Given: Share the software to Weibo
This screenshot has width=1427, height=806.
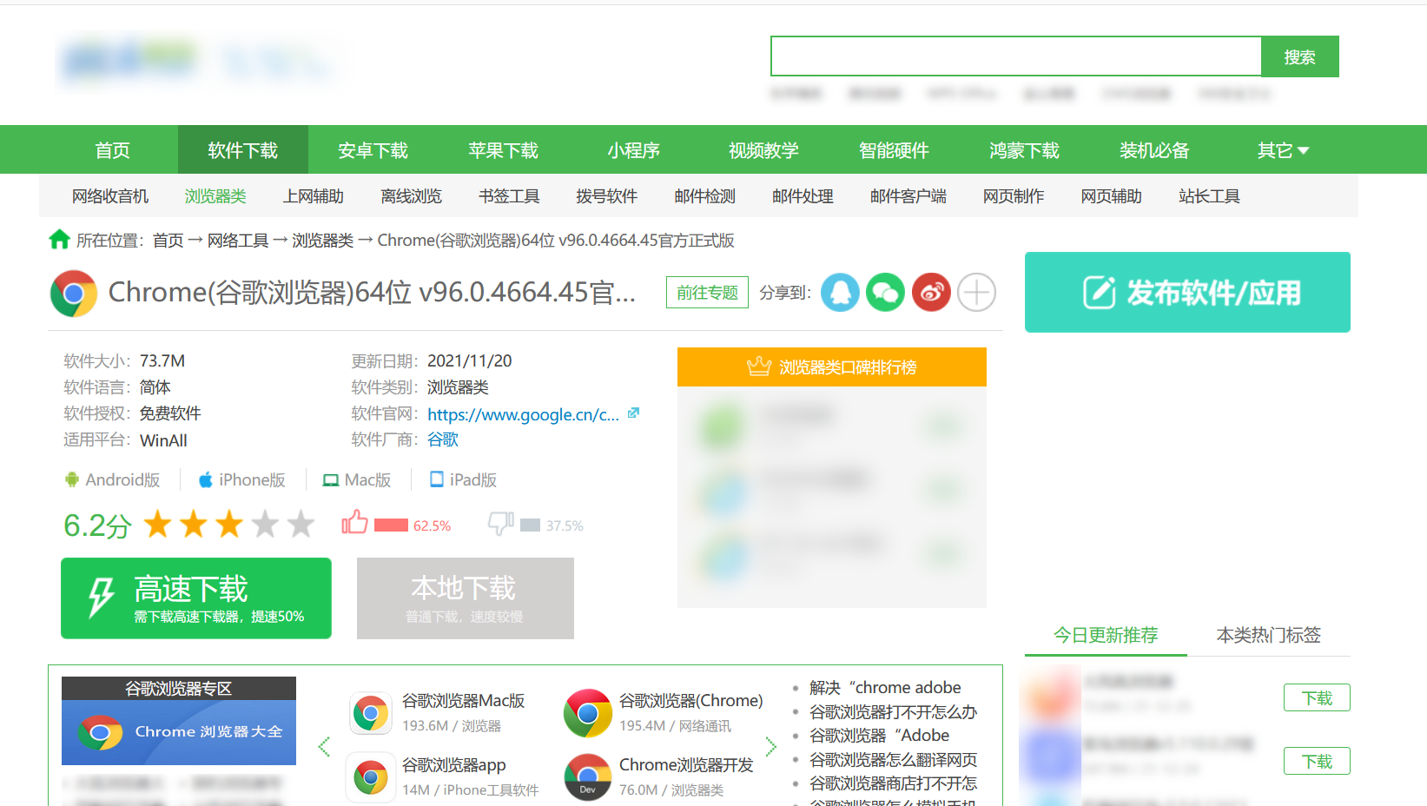Looking at the screenshot, I should pyautogui.click(x=930, y=292).
